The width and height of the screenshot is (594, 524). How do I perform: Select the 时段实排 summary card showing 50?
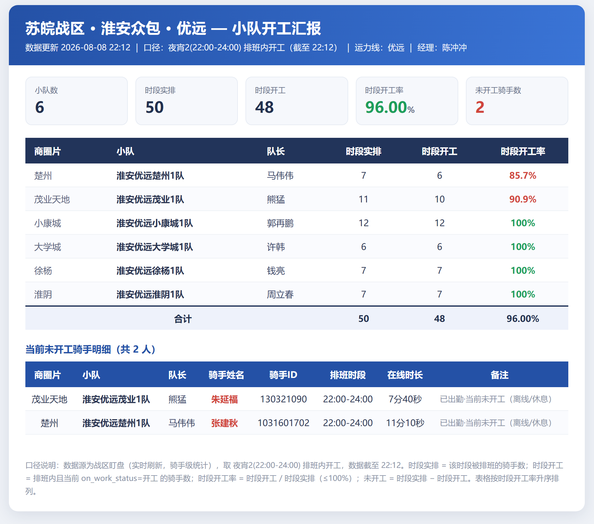186,101
